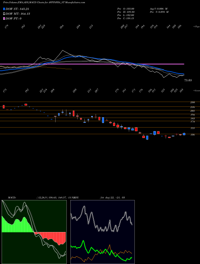
Task: Click the 'Pre V: 0.098 M' value
Action: 159,12
